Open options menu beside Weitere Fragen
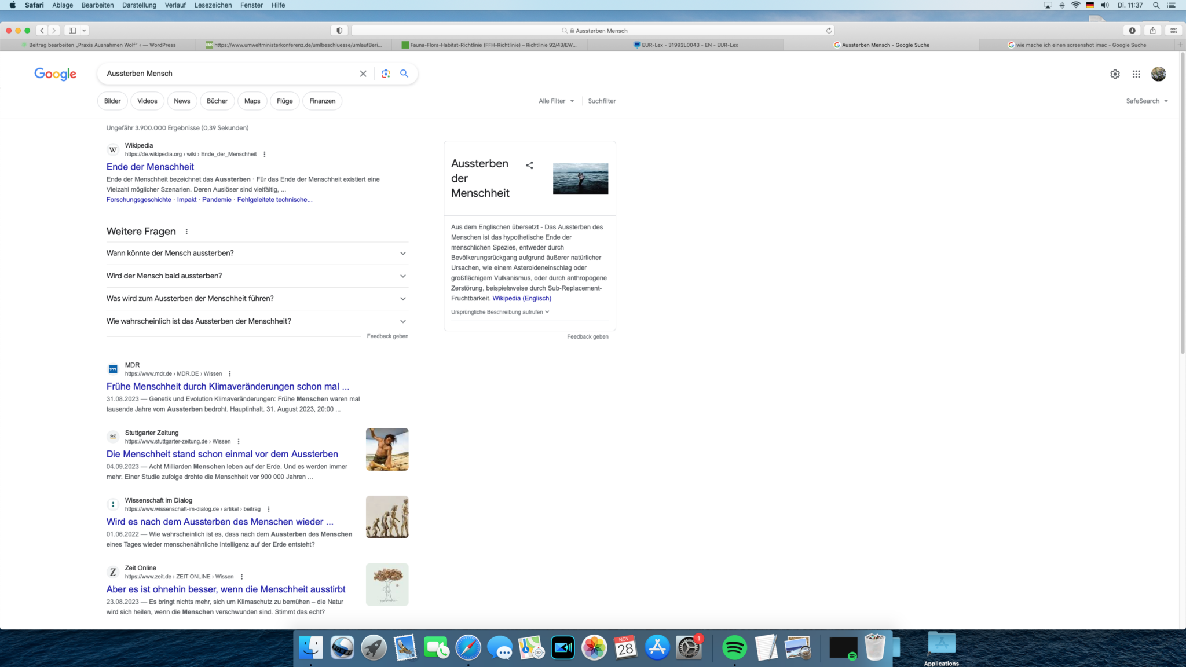The image size is (1186, 667). coord(186,232)
